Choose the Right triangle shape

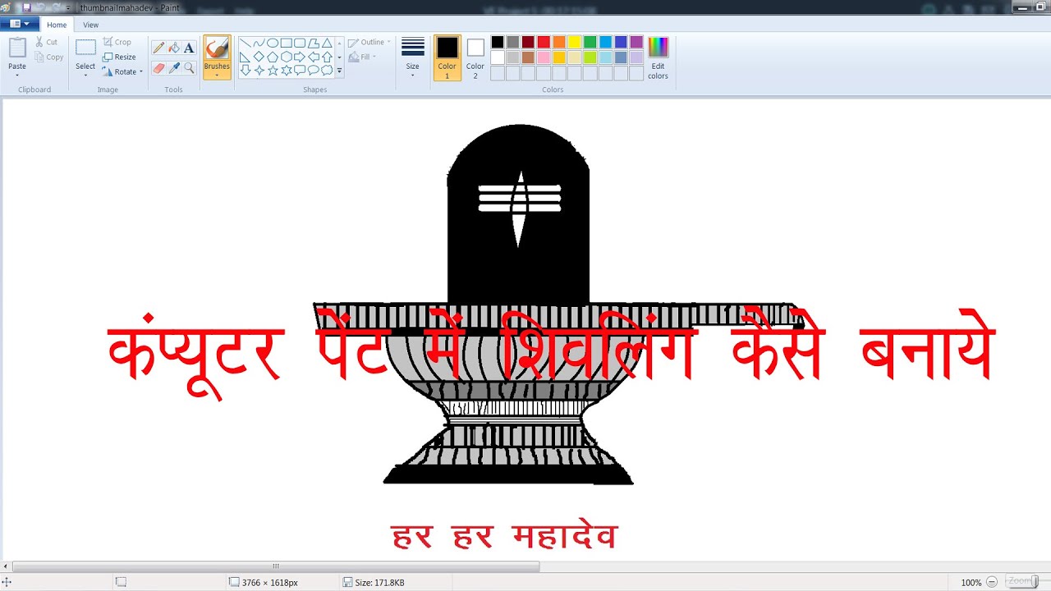click(245, 57)
